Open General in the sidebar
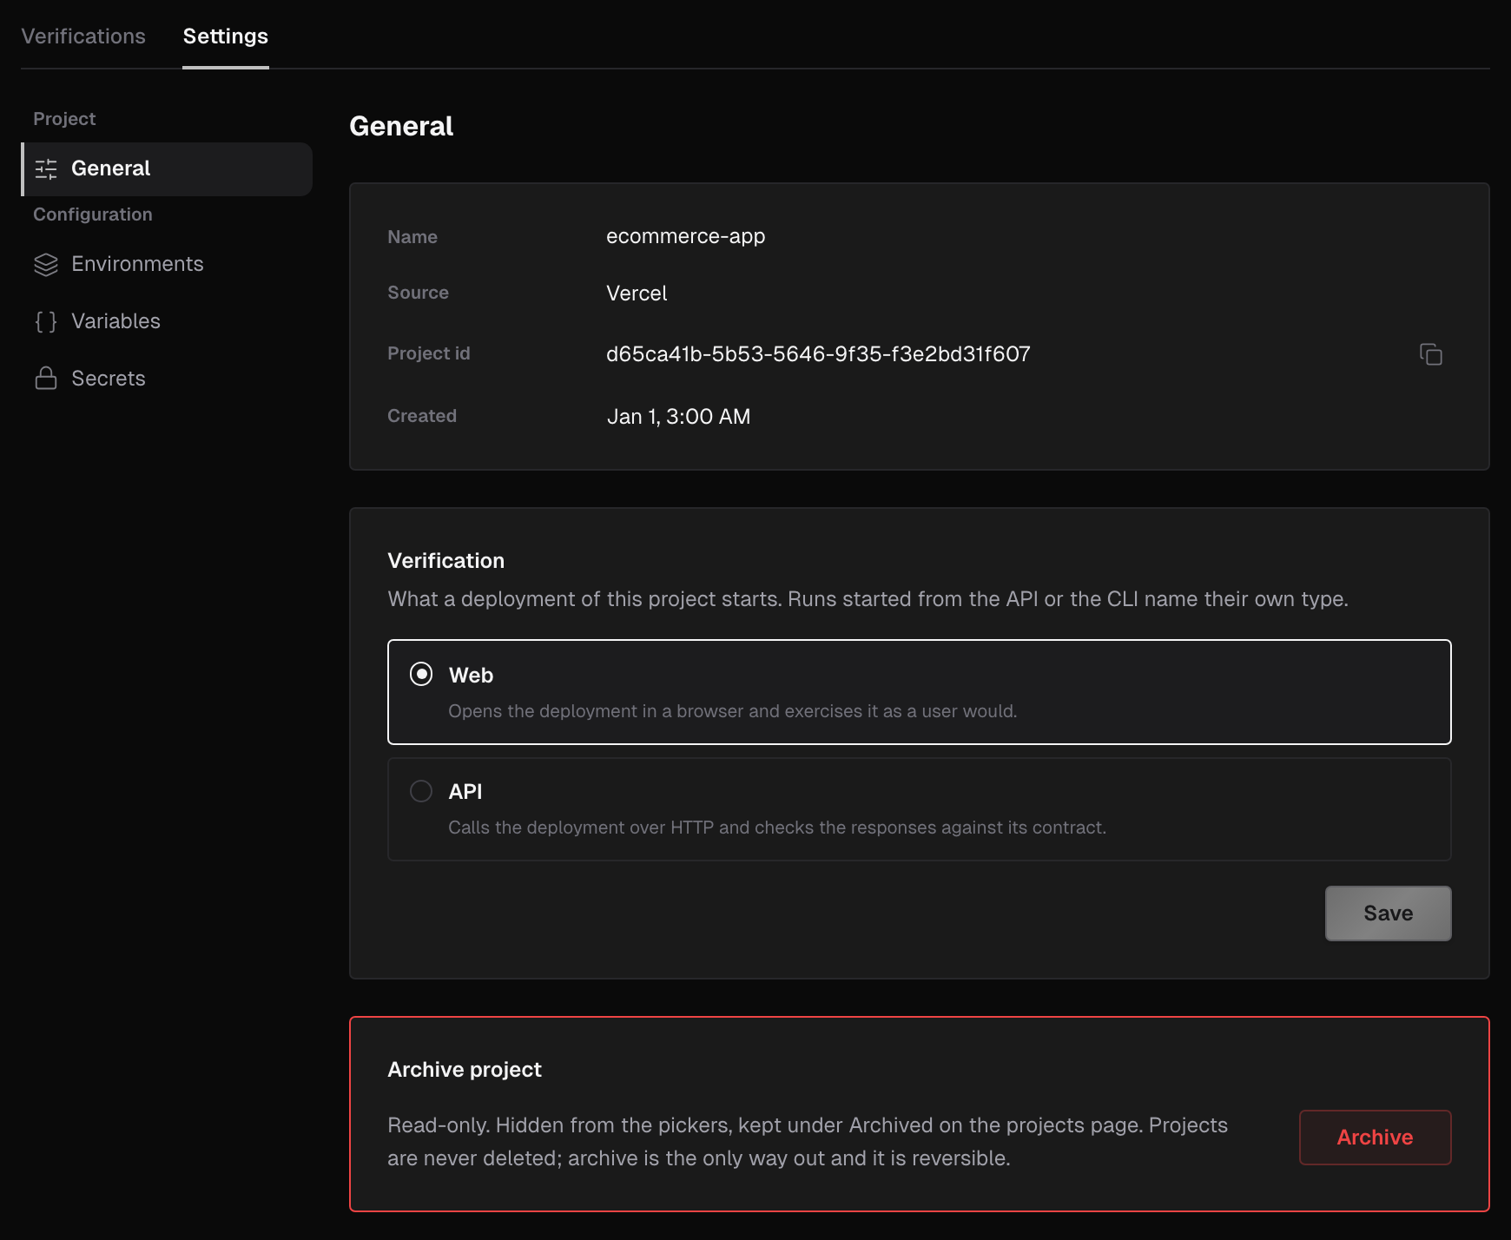This screenshot has width=1511, height=1240. pos(167,168)
